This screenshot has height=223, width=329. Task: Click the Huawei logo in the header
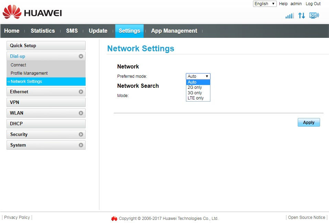33,13
